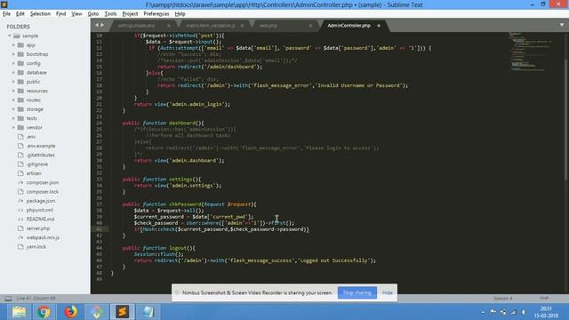Launch Google Chrome from the taskbar
The image size is (569, 320).
coord(44,312)
